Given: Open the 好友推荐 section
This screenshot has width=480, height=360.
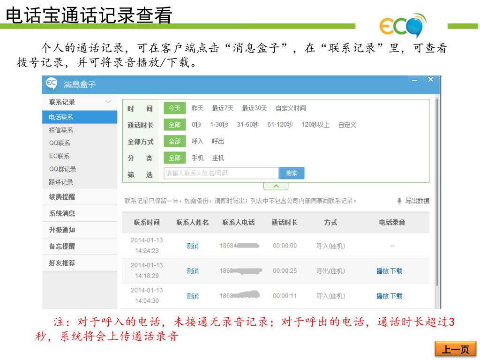Looking at the screenshot, I should tap(80, 263).
